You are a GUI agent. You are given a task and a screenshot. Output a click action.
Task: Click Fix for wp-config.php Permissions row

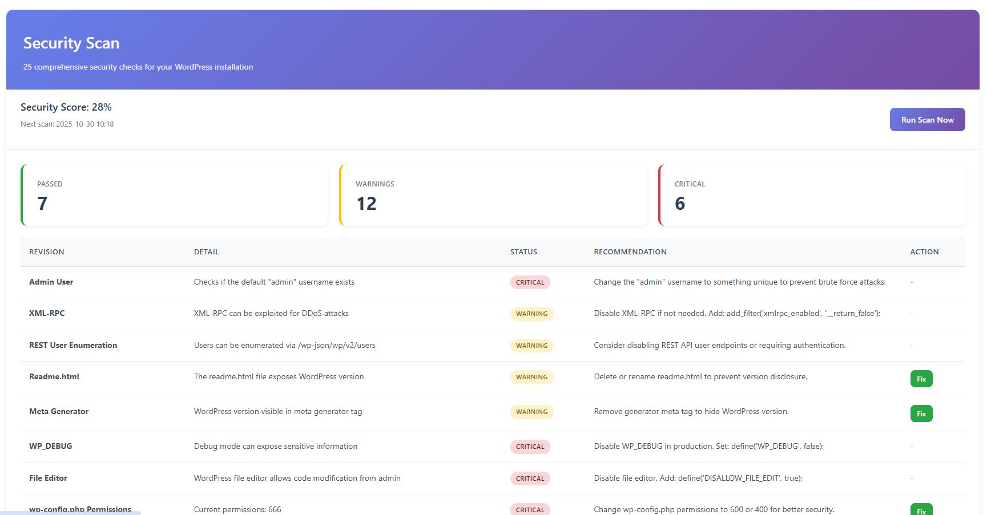tap(921, 509)
